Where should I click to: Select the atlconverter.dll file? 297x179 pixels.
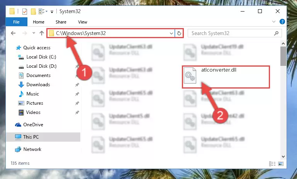point(226,77)
